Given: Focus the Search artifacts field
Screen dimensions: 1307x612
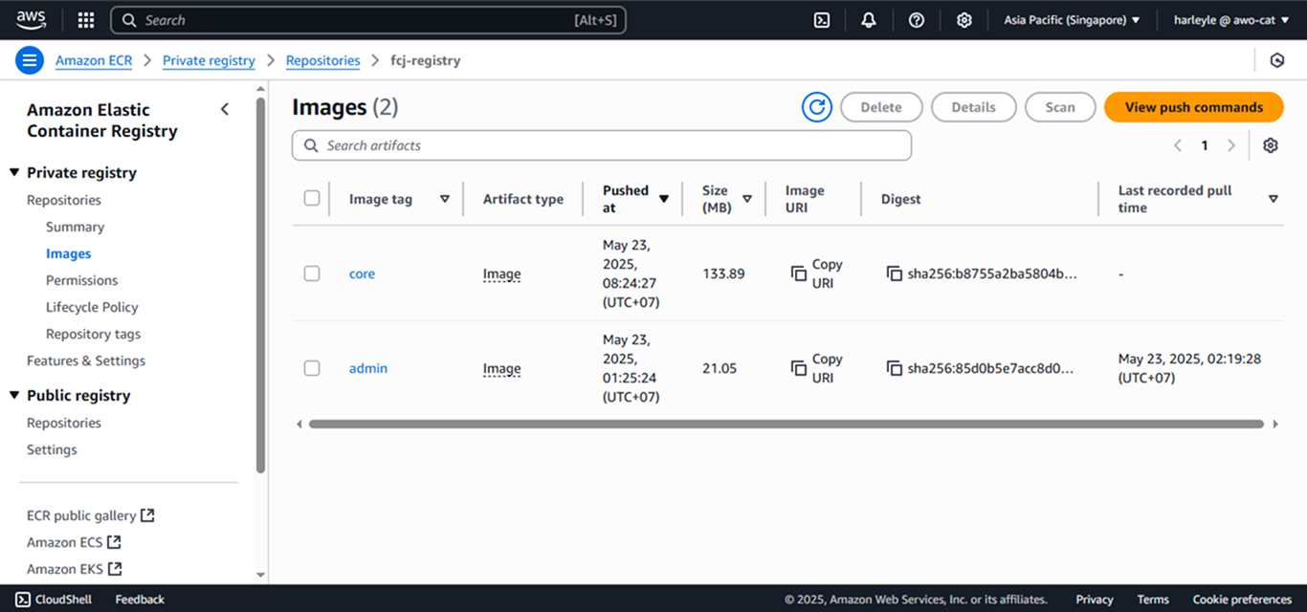Looking at the screenshot, I should (x=602, y=145).
